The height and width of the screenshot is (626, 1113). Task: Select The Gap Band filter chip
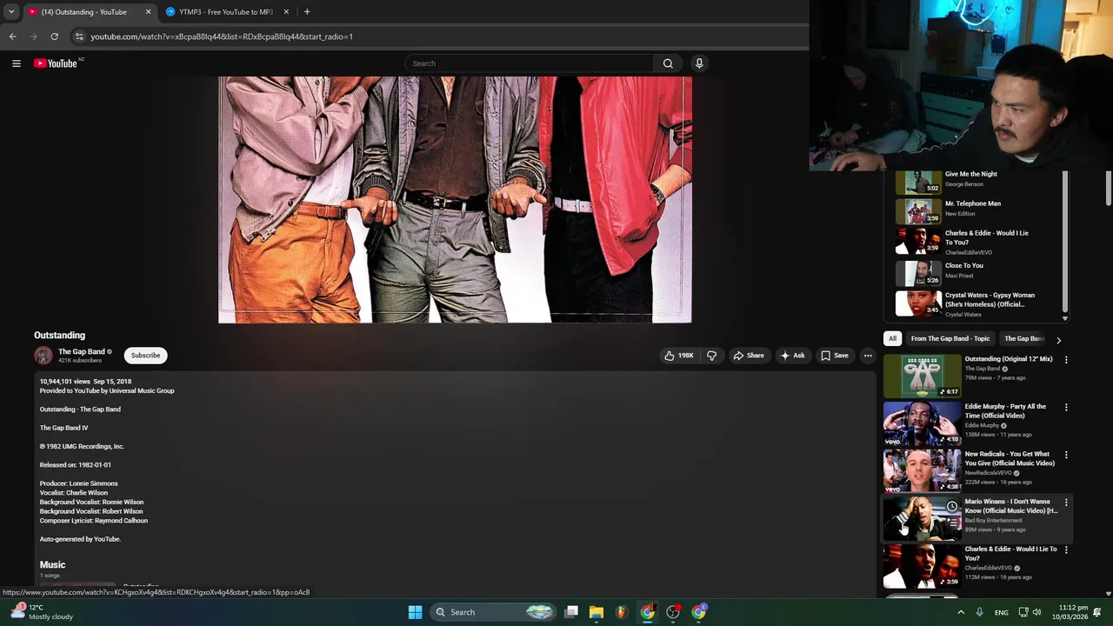pyautogui.click(x=1023, y=339)
